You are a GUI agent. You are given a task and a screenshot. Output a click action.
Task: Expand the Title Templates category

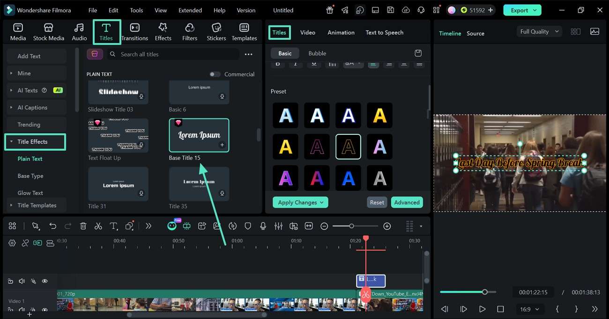(36, 205)
